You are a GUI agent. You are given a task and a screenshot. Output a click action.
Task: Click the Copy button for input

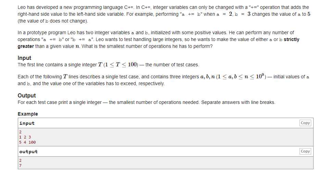click(305, 123)
